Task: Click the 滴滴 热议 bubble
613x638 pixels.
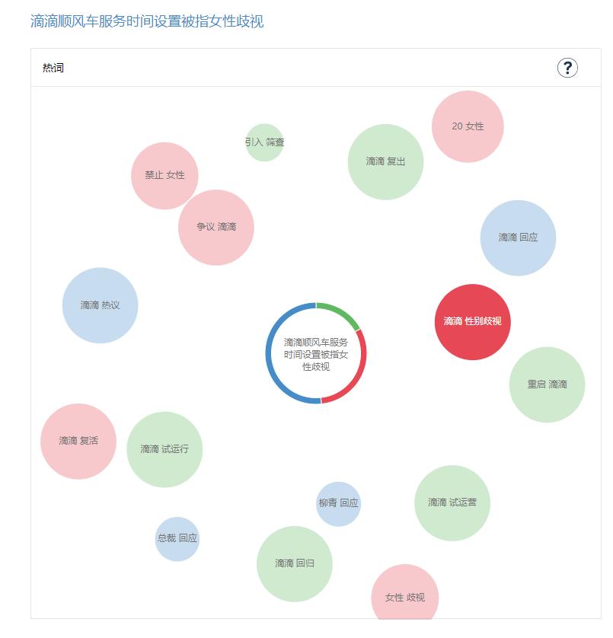Action: click(100, 305)
